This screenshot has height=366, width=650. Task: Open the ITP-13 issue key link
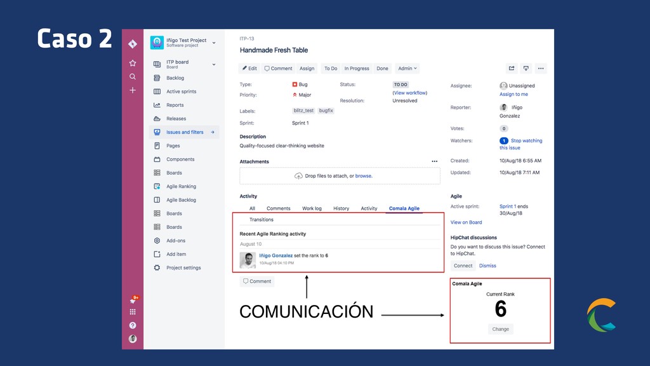247,39
